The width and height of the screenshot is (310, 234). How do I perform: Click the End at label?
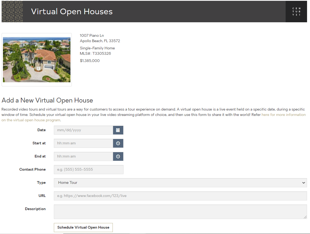click(x=40, y=156)
